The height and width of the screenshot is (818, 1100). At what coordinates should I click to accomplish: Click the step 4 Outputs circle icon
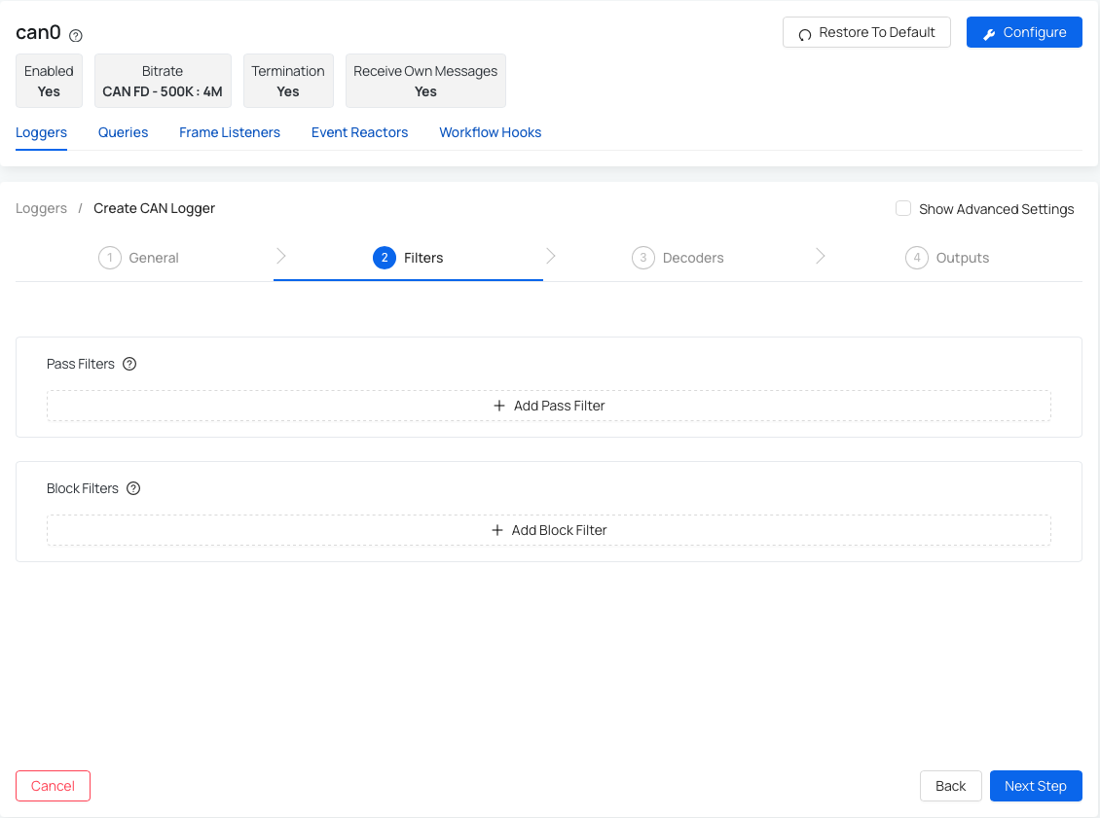[916, 258]
